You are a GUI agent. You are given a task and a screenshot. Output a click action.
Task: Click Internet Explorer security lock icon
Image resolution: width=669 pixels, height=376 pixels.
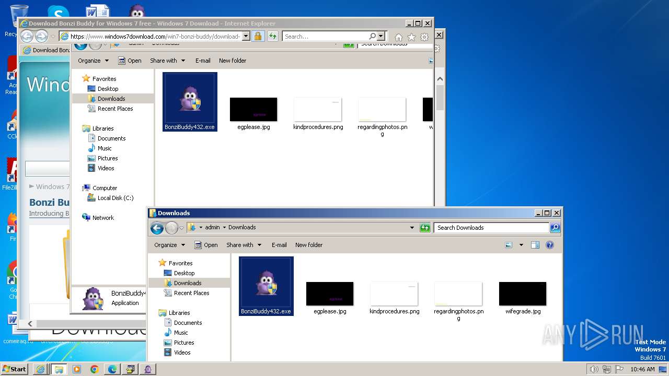pos(258,37)
